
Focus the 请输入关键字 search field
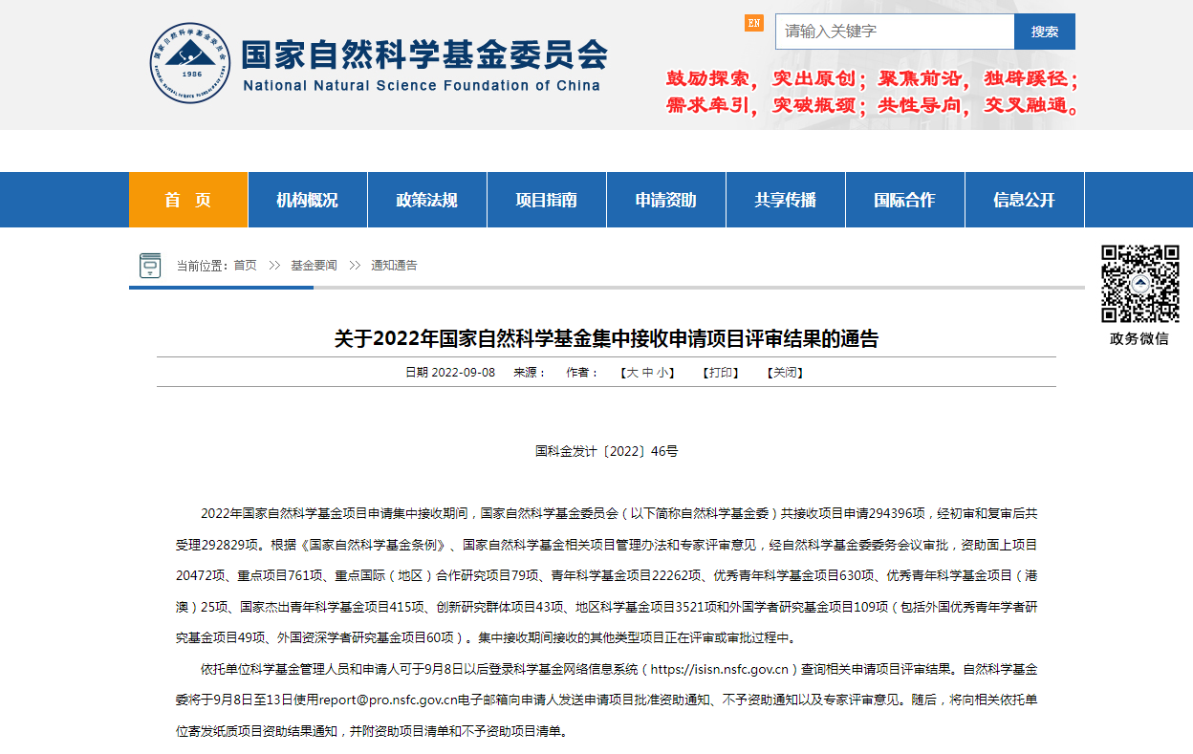tap(895, 32)
